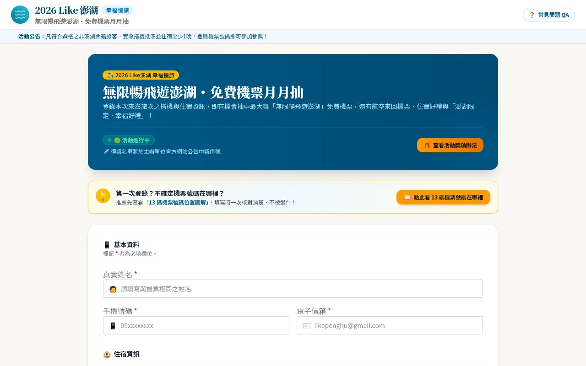Click the 2026 Like 澎湖 site title
The height and width of the screenshot is (366, 586).
click(66, 10)
